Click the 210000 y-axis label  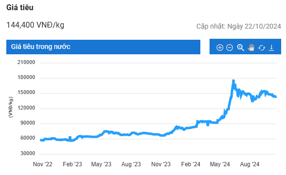pos(26,62)
